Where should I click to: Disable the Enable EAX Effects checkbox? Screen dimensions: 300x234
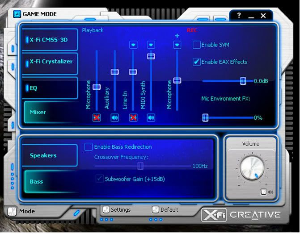click(x=197, y=62)
